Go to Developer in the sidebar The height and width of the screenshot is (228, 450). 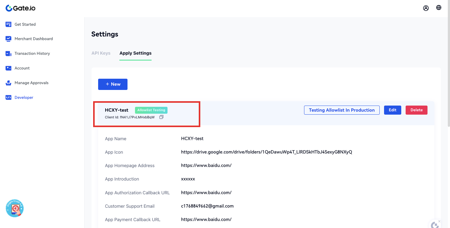click(x=24, y=97)
